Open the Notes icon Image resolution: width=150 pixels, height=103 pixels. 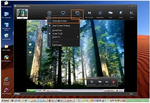click(121, 13)
